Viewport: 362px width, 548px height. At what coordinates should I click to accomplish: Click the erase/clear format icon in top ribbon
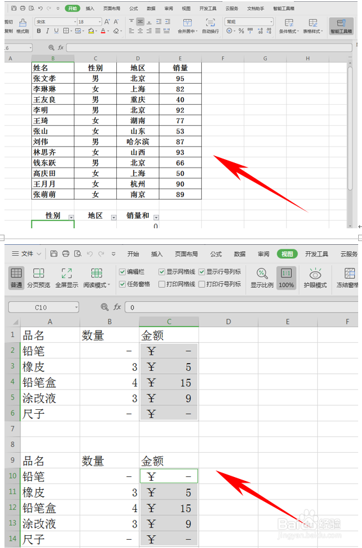tap(116, 31)
